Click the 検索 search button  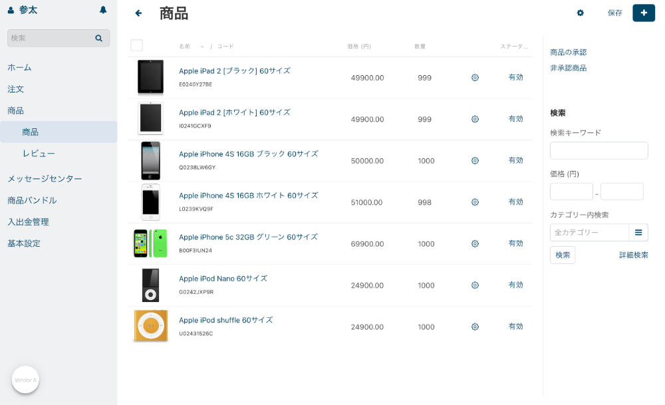pos(563,255)
